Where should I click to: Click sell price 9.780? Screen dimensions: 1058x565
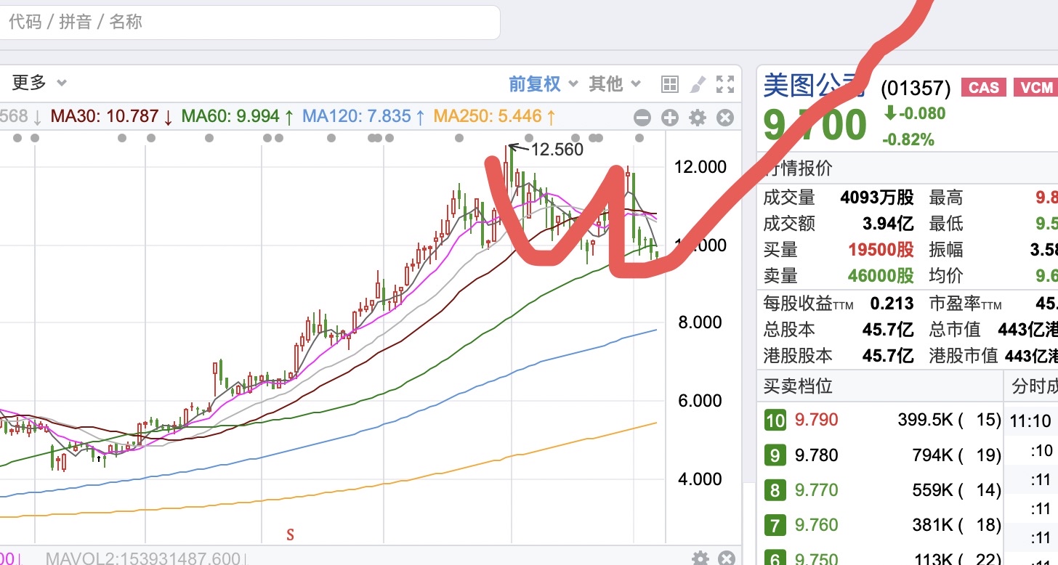tap(816, 455)
